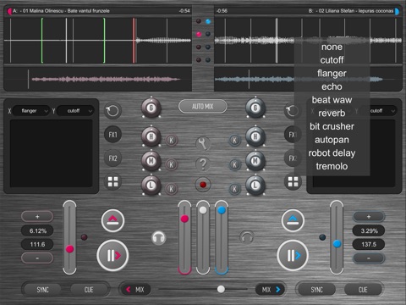Decrease deck A pitch with minus button
Image resolution: width=406 pixels, height=305 pixels.
[x=37, y=258]
